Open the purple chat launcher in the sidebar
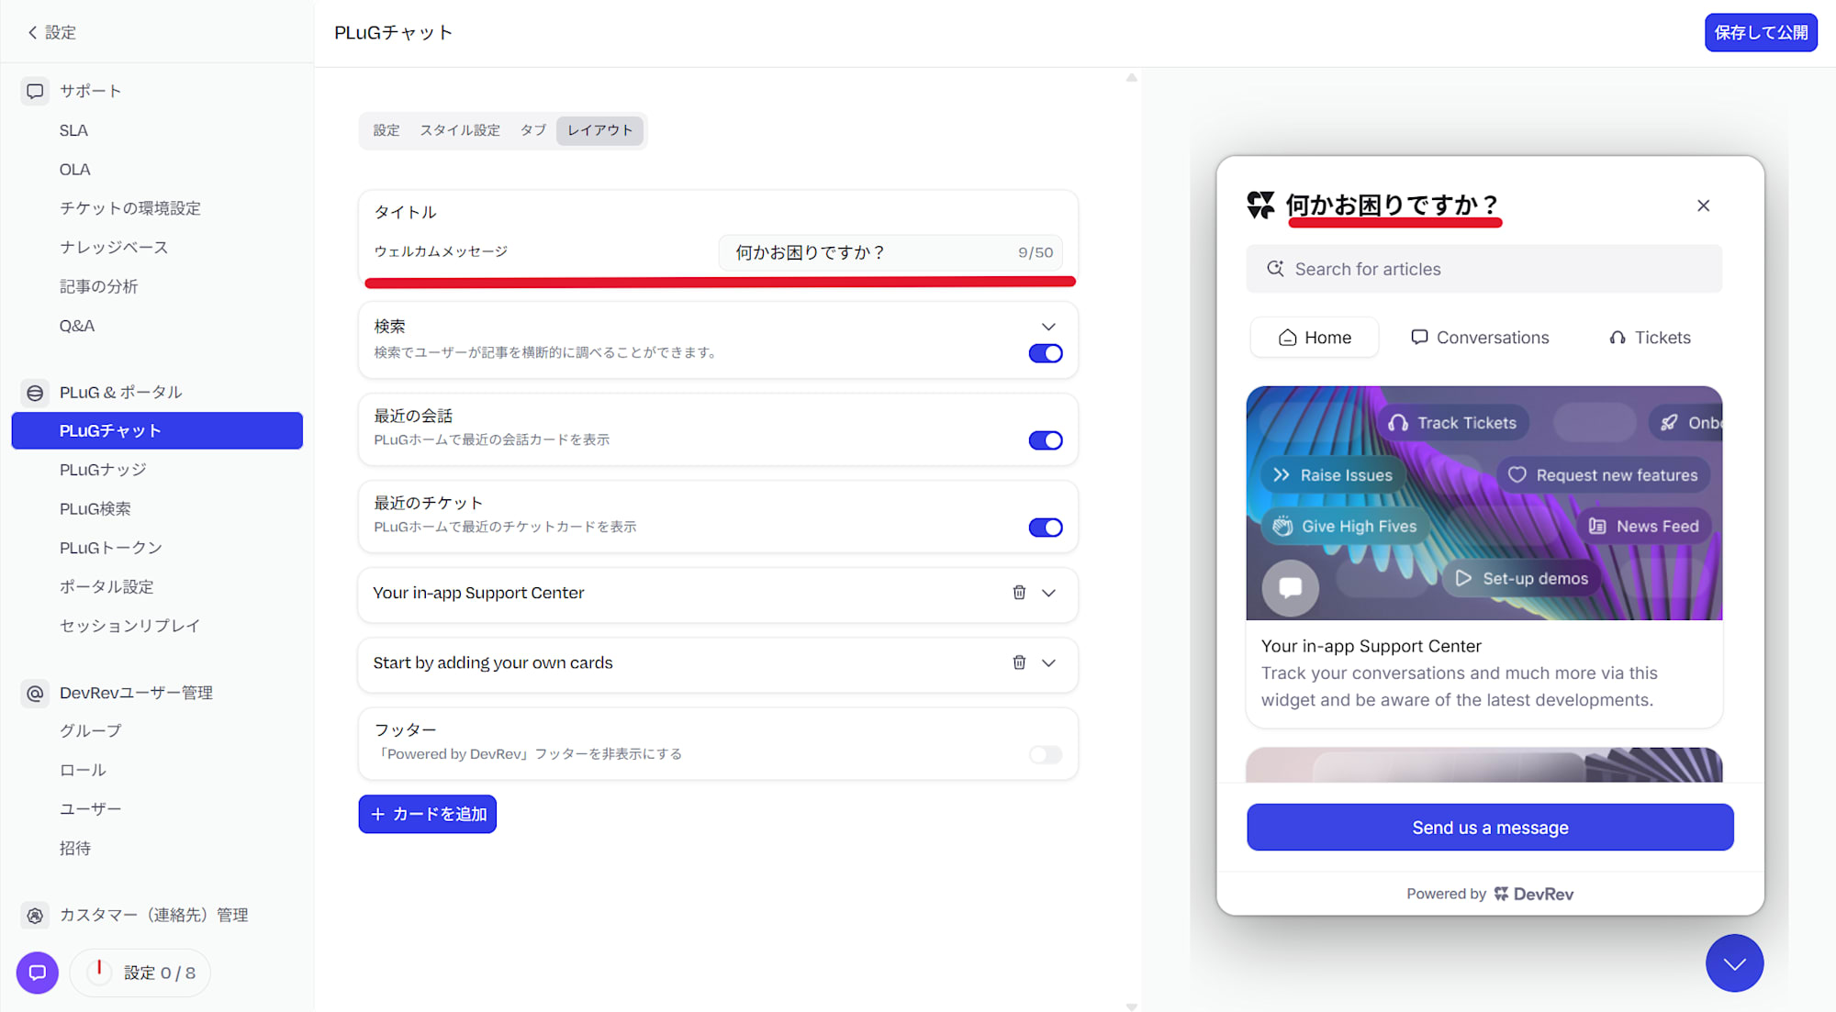 pos(38,973)
